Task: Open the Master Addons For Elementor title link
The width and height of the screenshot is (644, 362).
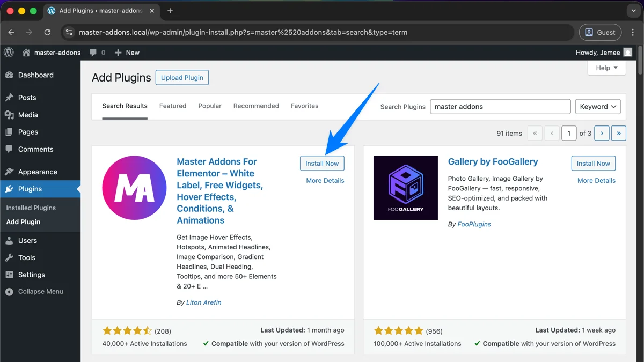Action: (219, 191)
